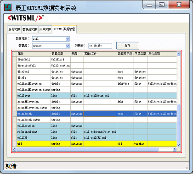Click the 保存 button
The height and width of the screenshot is (174, 193).
(x=128, y=45)
